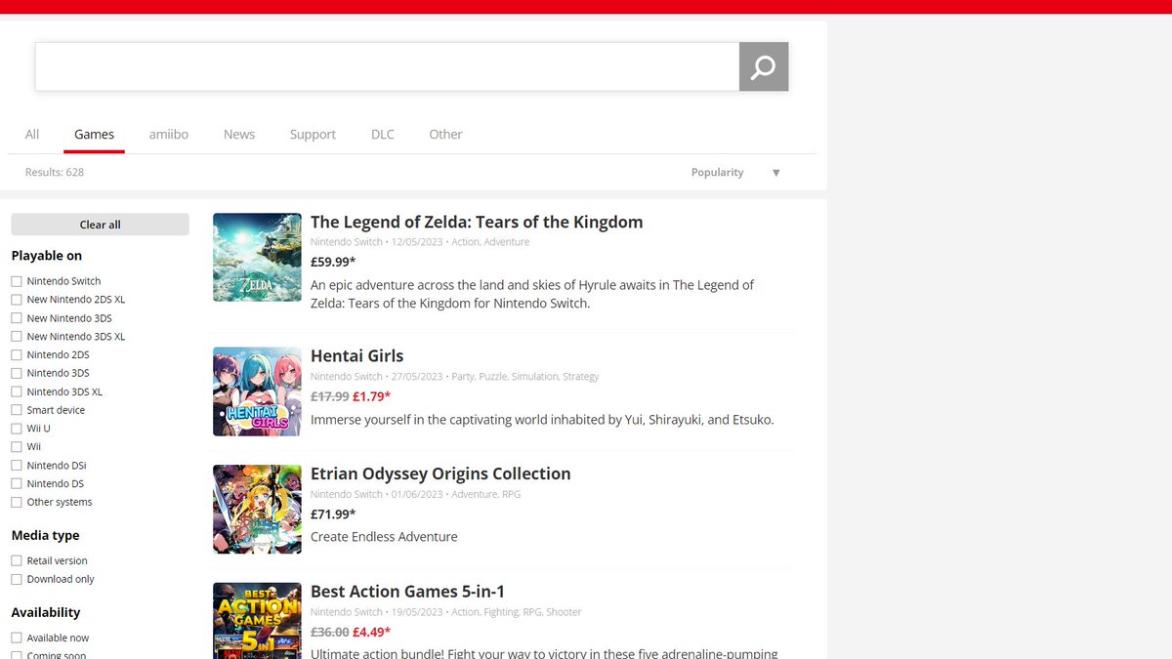Open Etrian Odyssey Origins Collection cover art
This screenshot has width=1172, height=659.
pyautogui.click(x=257, y=509)
